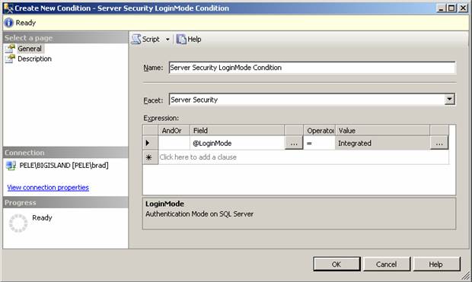The image size is (472, 282).
Task: Click the @LoginMode field cell
Action: pyautogui.click(x=237, y=143)
